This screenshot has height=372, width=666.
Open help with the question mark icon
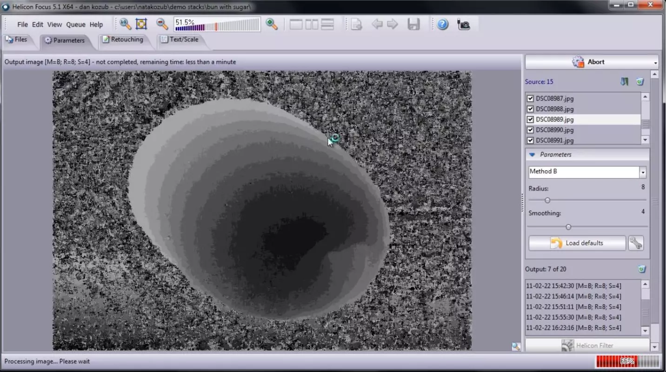(x=443, y=24)
